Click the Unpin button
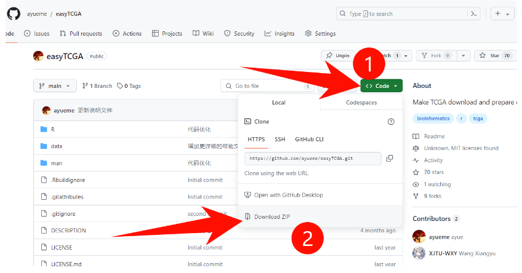This screenshot has width=522, height=273. pos(337,55)
